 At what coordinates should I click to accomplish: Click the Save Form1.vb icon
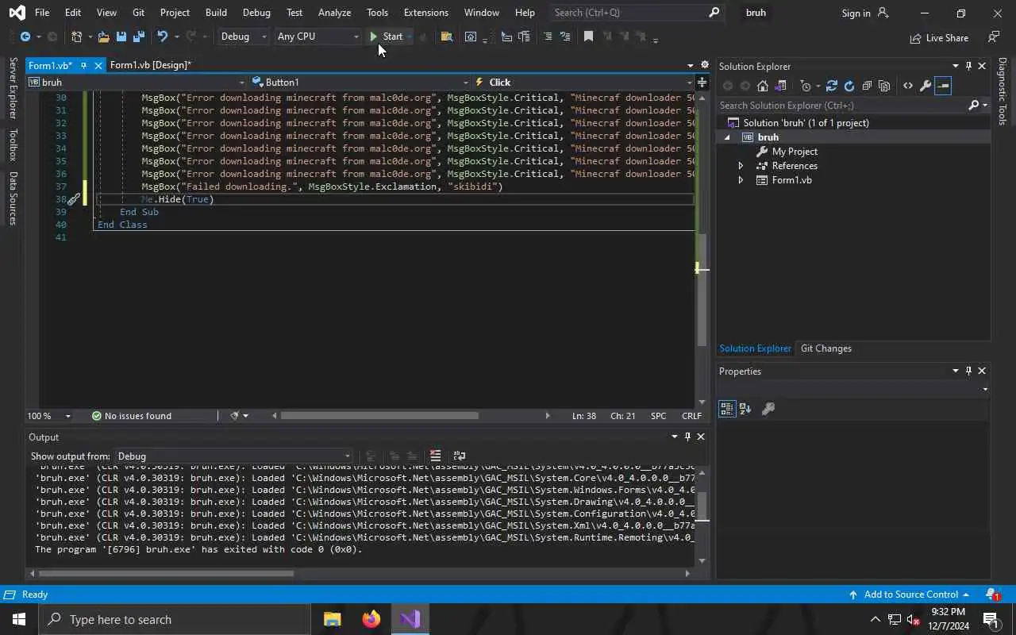coord(121,37)
